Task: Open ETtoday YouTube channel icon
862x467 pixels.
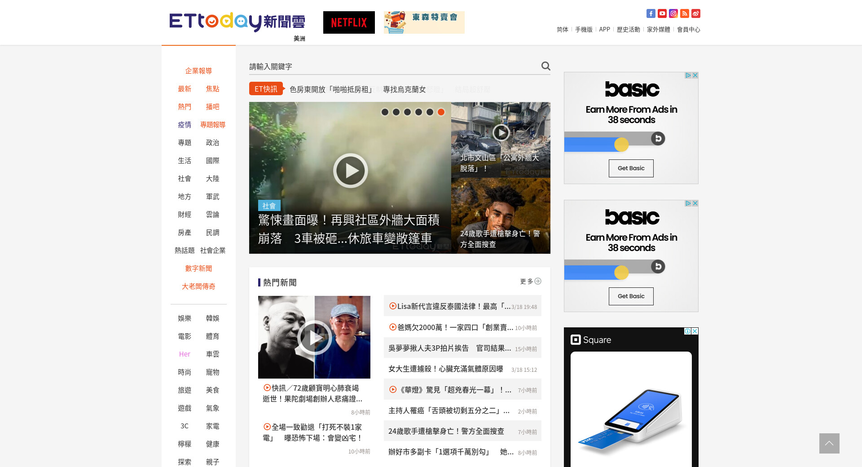Action: (662, 13)
